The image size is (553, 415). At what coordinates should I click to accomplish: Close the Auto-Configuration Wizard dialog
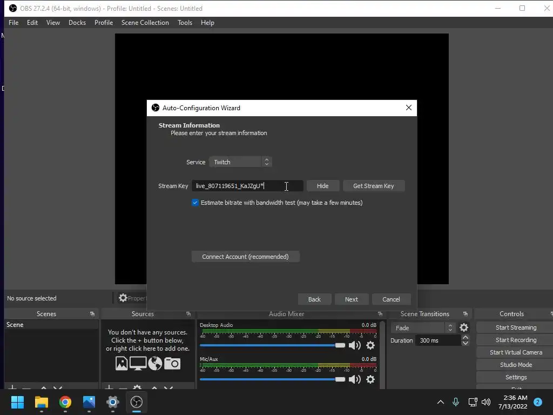click(409, 108)
